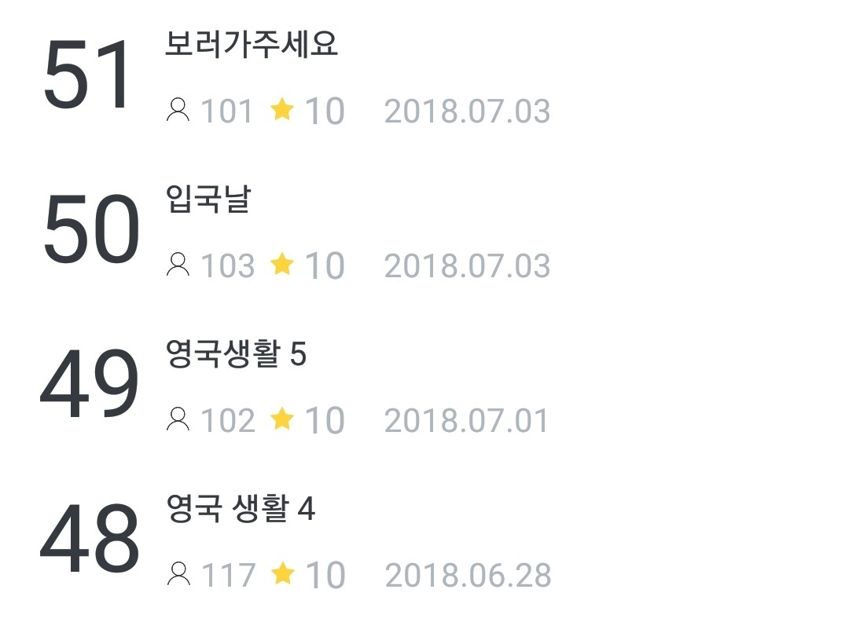Click the 2018.06.28 date on episode 48
Image resolution: width=845 pixels, height=633 pixels.
468,575
